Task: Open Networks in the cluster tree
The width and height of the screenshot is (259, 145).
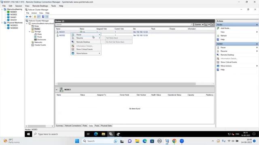Action: (x=38, y=42)
